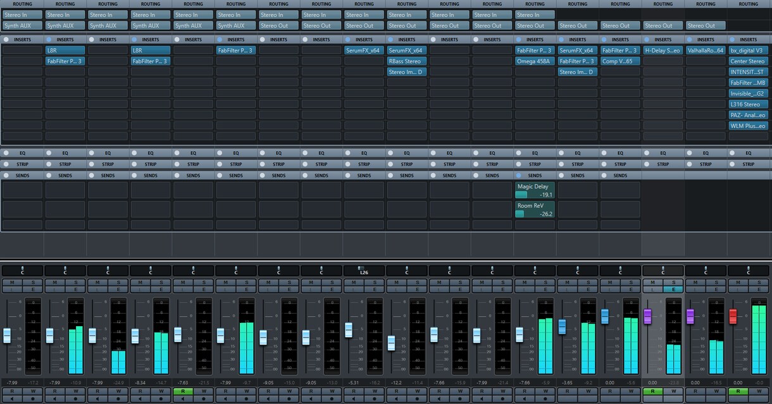Viewport: 772px width, 404px height.
Task: Open Stereo Out routing above the ValhallaRoom inserts
Action: 706,26
